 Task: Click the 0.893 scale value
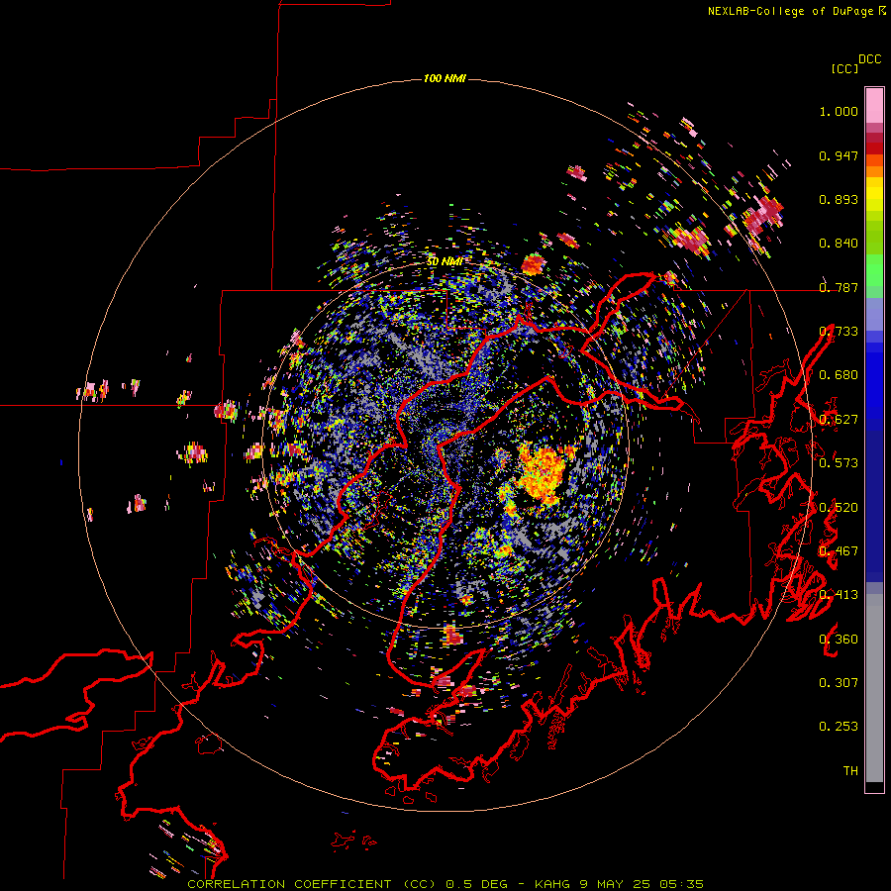[x=839, y=199]
